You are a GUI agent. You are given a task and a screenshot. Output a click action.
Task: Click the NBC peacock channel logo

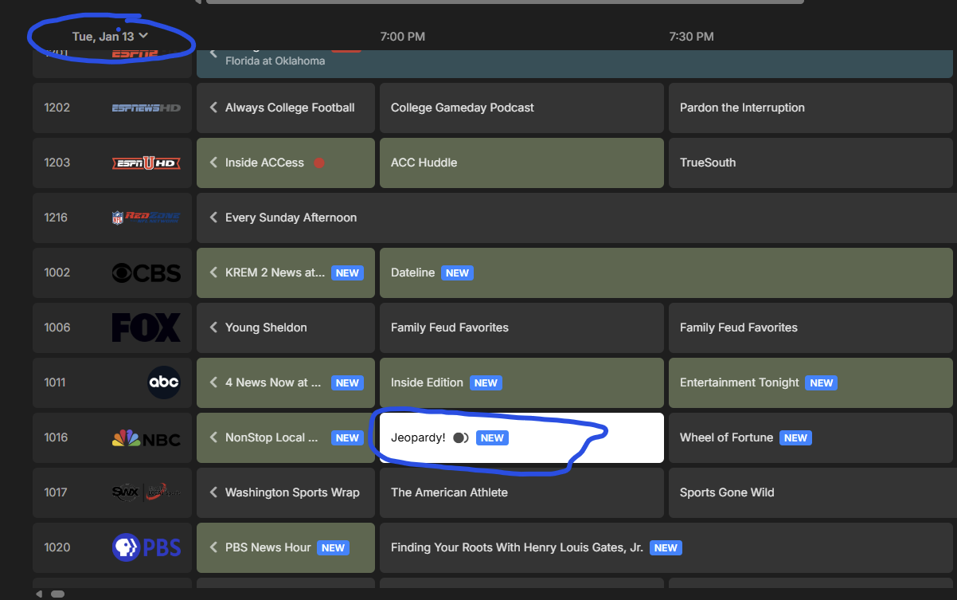tap(146, 437)
